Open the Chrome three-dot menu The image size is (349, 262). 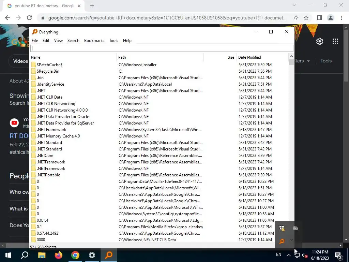pos(342,18)
